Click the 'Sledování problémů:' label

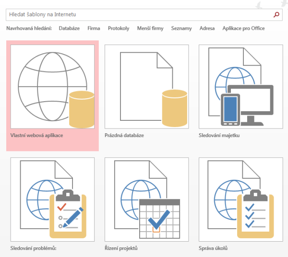[x=33, y=248]
